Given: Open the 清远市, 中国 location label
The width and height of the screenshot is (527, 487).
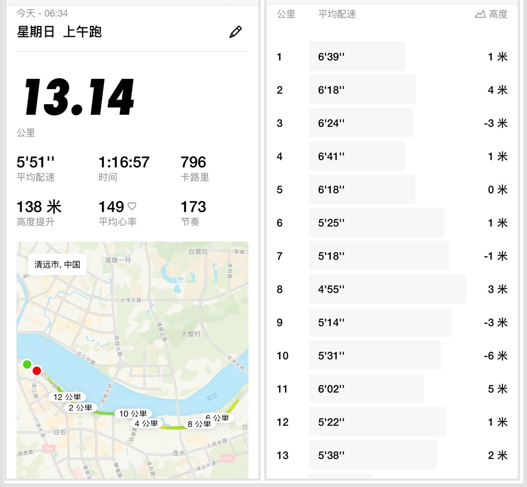Looking at the screenshot, I should [57, 265].
